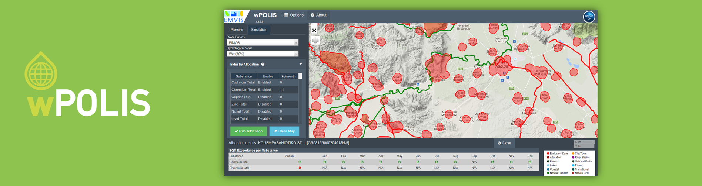Toggle the round Switch On button
Image resolution: width=702 pixels, height=186 pixels.
tap(589, 17)
